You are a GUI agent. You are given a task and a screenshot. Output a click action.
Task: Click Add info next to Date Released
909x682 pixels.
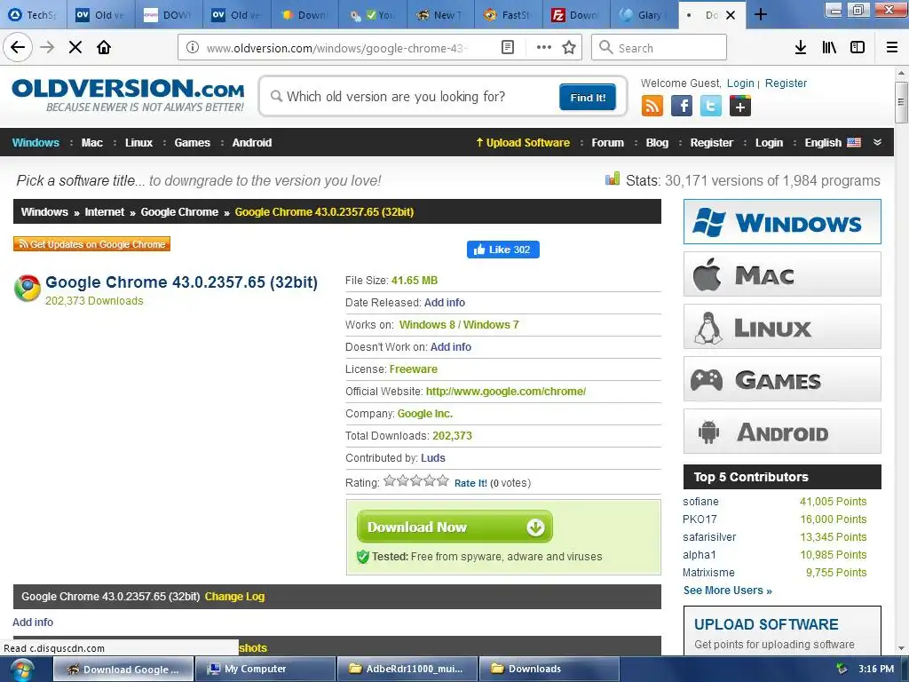pos(445,303)
